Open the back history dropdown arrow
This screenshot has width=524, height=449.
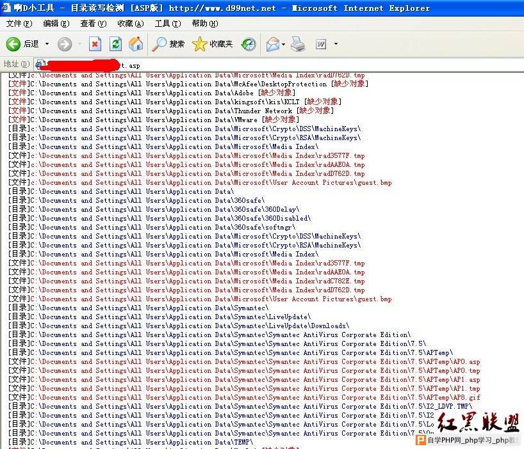(x=47, y=44)
